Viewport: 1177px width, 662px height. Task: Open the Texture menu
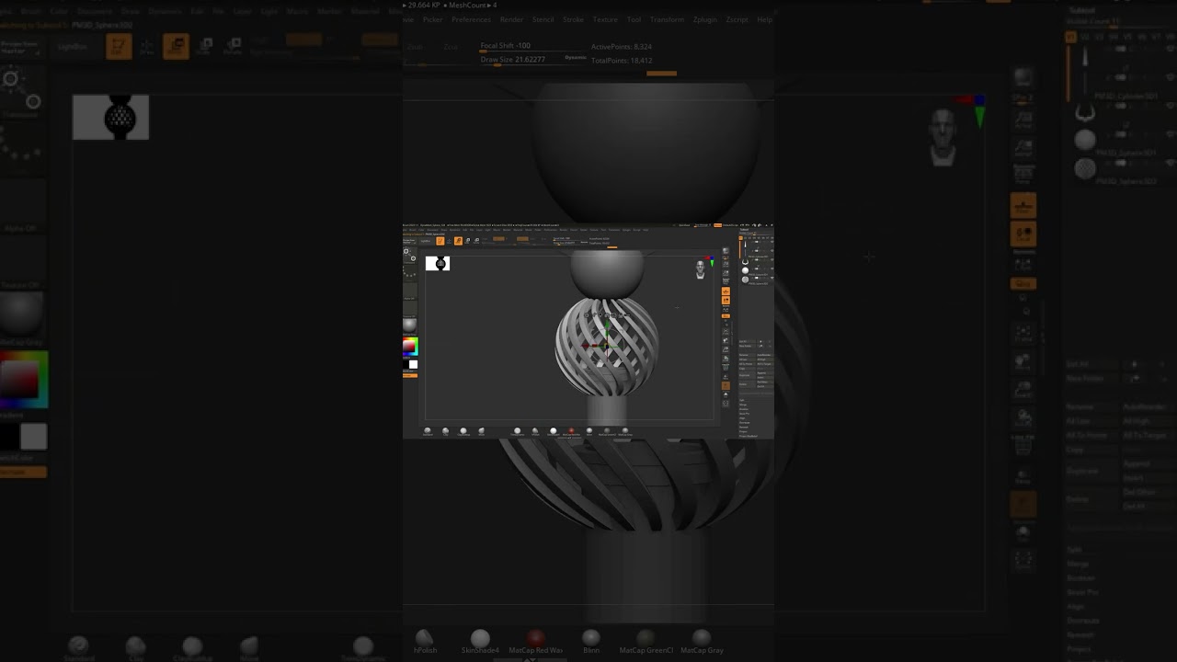point(605,19)
